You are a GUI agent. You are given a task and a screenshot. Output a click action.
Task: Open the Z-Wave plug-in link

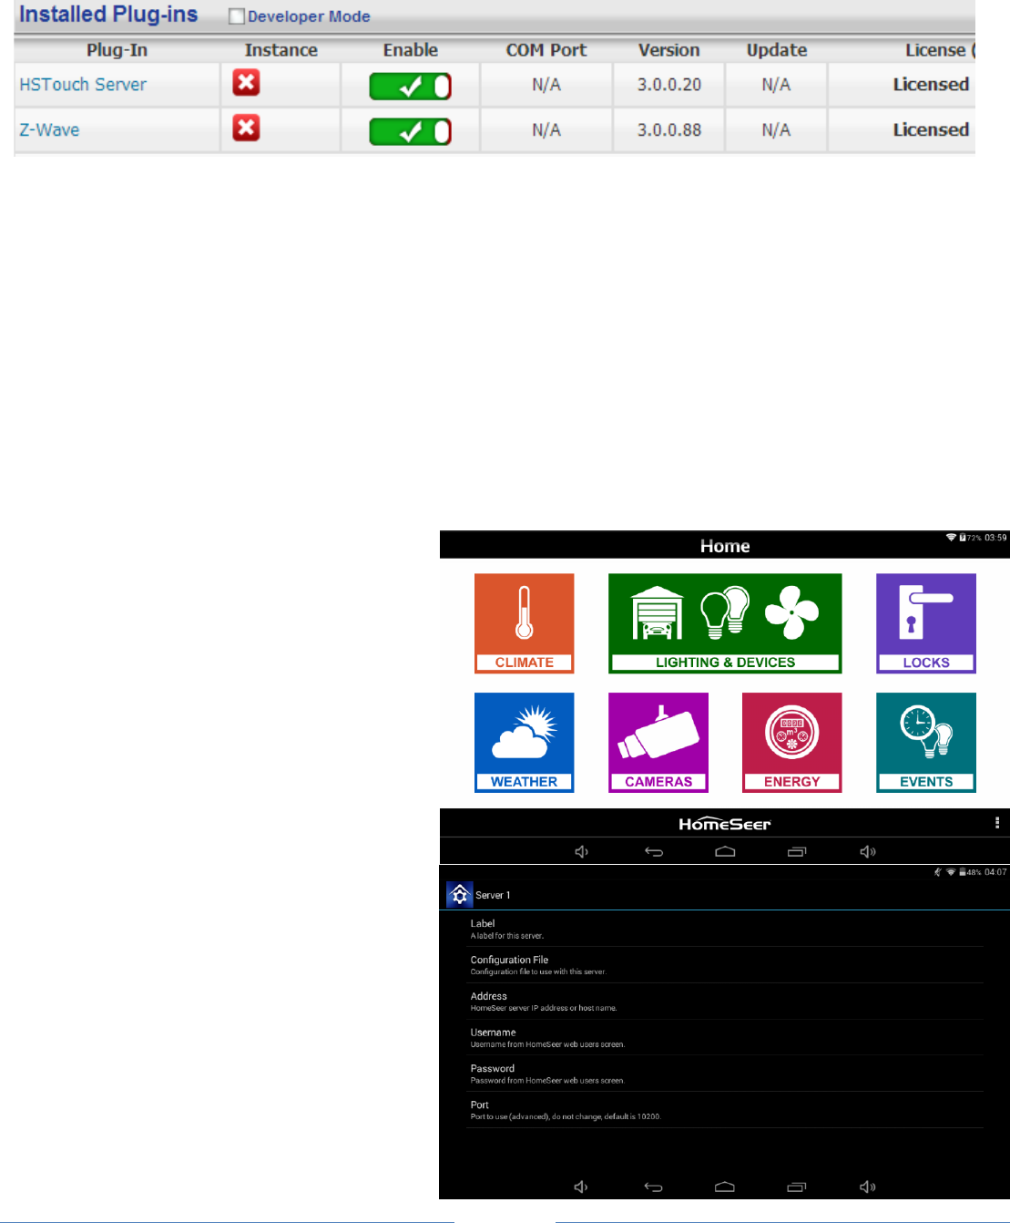point(49,129)
